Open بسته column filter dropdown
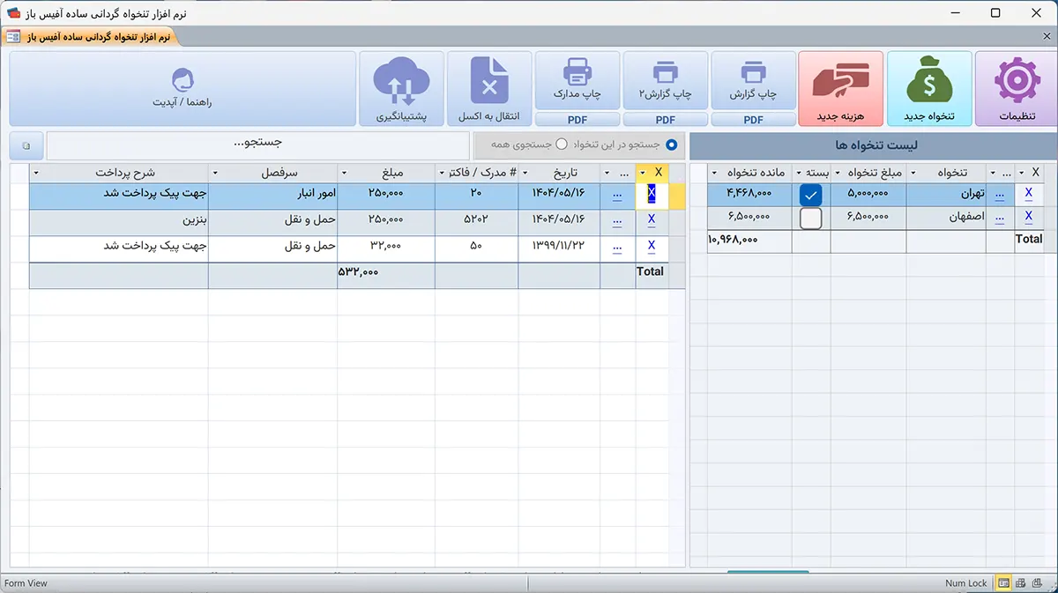The width and height of the screenshot is (1058, 593). 799,173
